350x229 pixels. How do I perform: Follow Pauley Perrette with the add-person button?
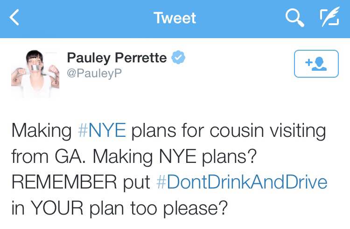click(x=316, y=64)
